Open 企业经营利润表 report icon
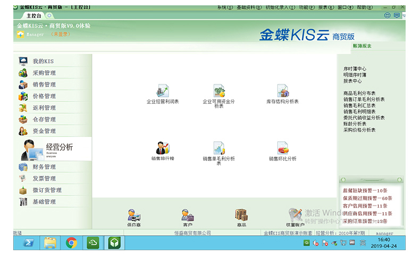This screenshot has width=420, height=256. coord(163,91)
